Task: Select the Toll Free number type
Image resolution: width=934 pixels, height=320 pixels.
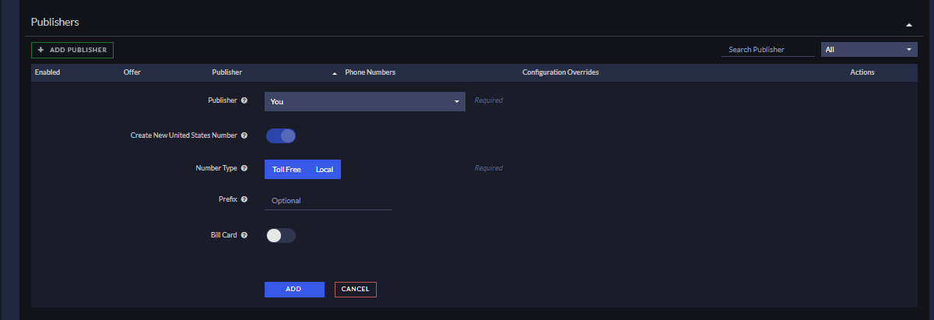Action: 286,170
